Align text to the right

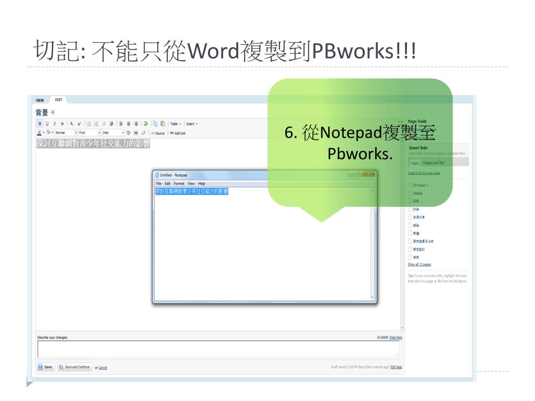tap(136, 124)
